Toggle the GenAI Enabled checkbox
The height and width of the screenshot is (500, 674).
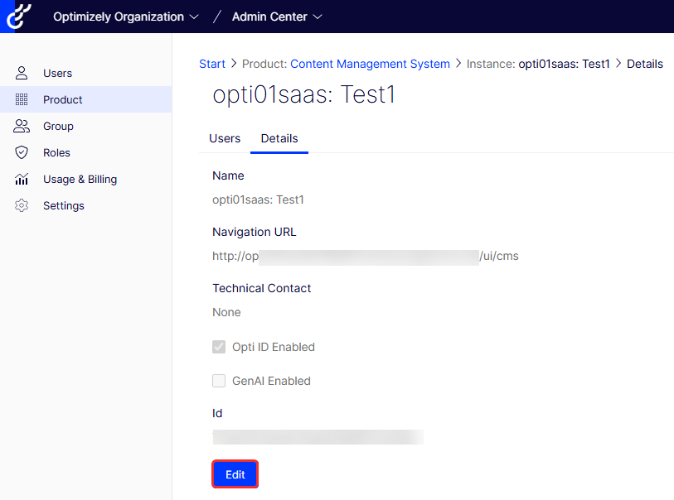[x=219, y=381]
